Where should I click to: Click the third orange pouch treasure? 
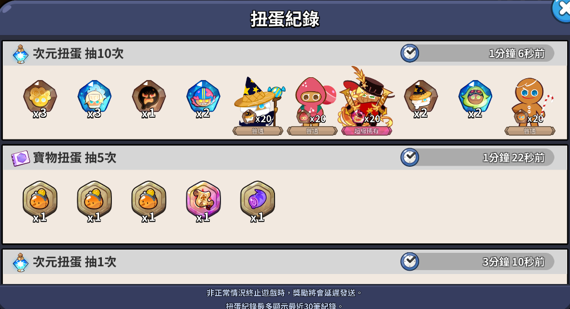pyautogui.click(x=149, y=201)
